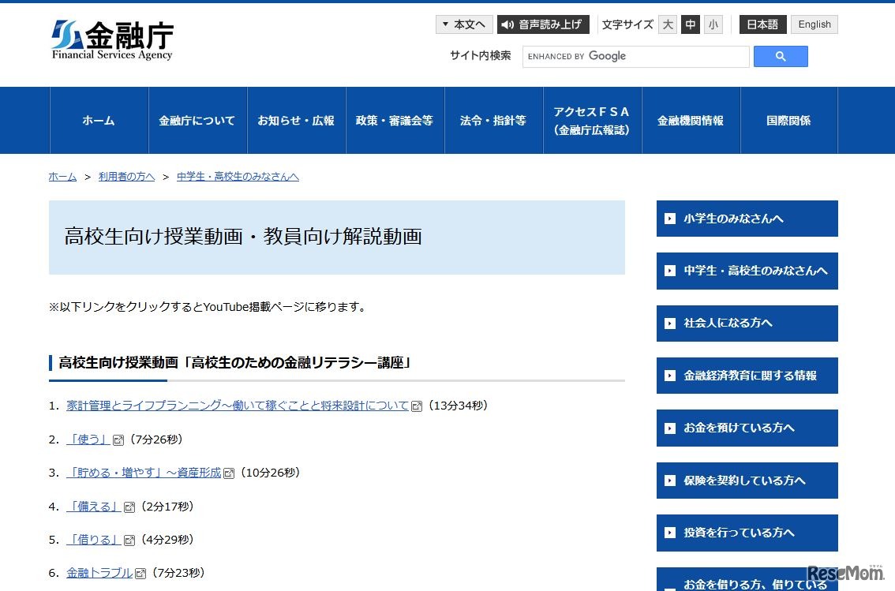Screen dimensions: 895x591
Task: Click external link icon next to 金融トラブル
Action: click(140, 573)
